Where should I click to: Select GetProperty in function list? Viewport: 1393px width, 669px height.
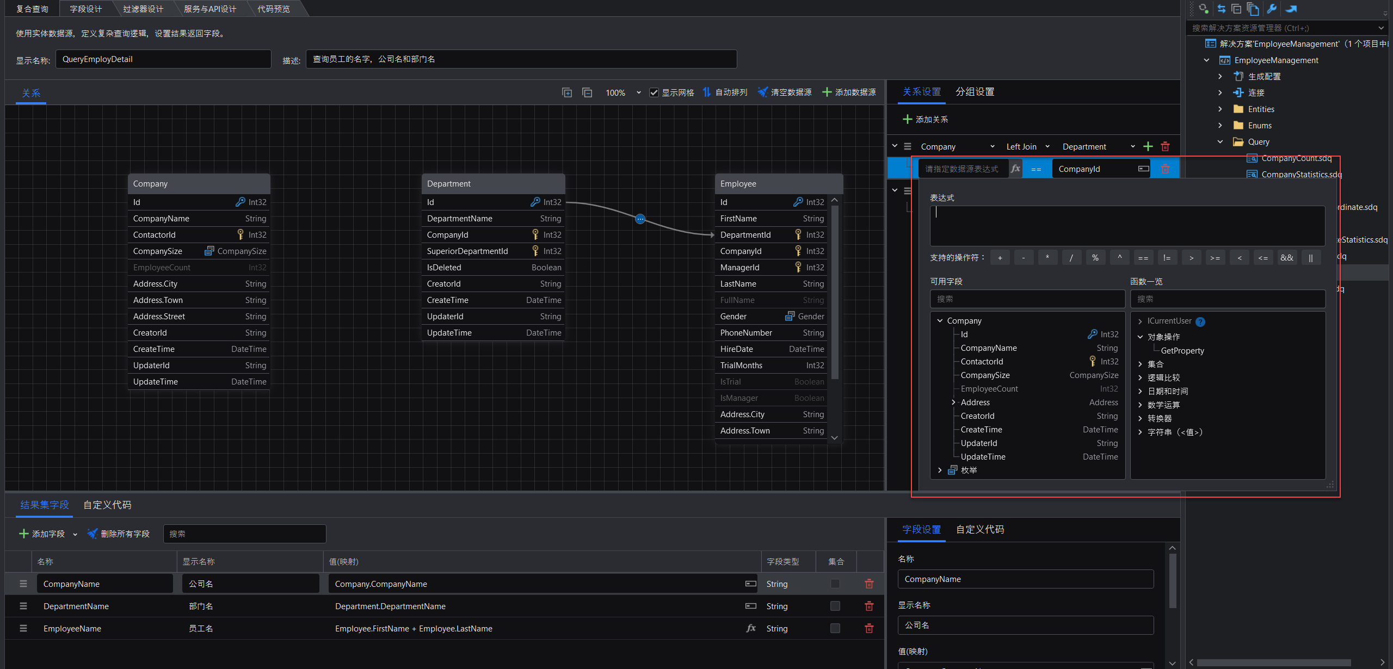tap(1182, 351)
